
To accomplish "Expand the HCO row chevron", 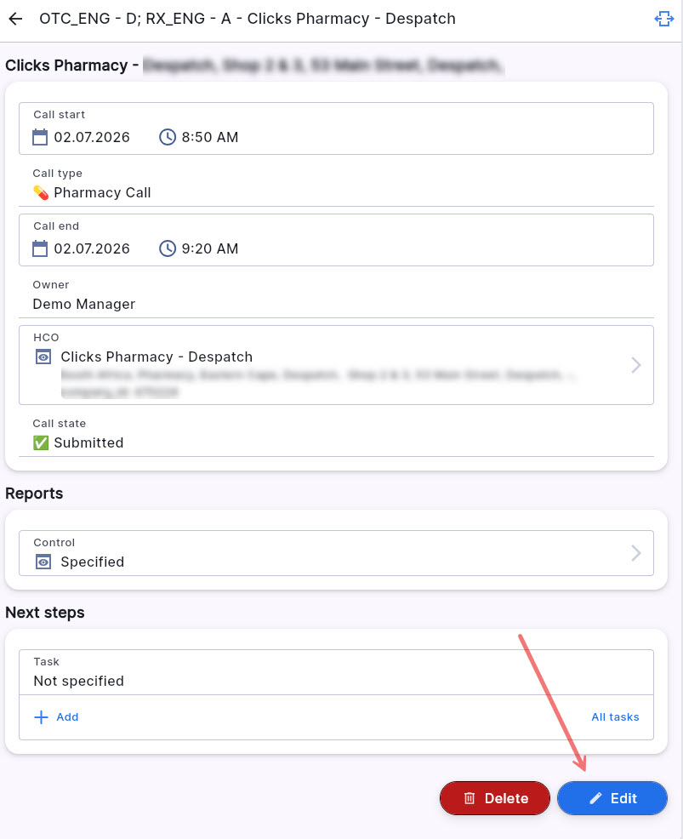I will point(636,365).
